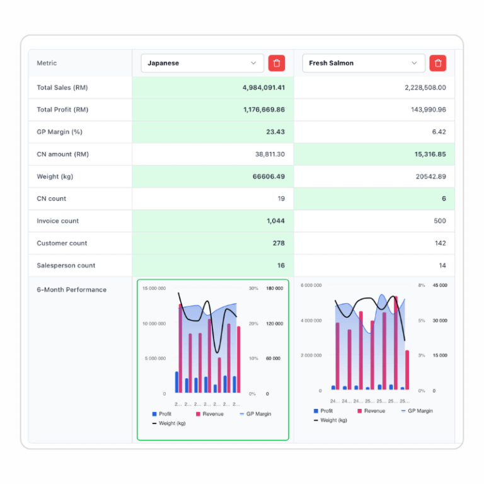Click the GP Margin (%) row label
484x484 pixels.
(x=60, y=132)
